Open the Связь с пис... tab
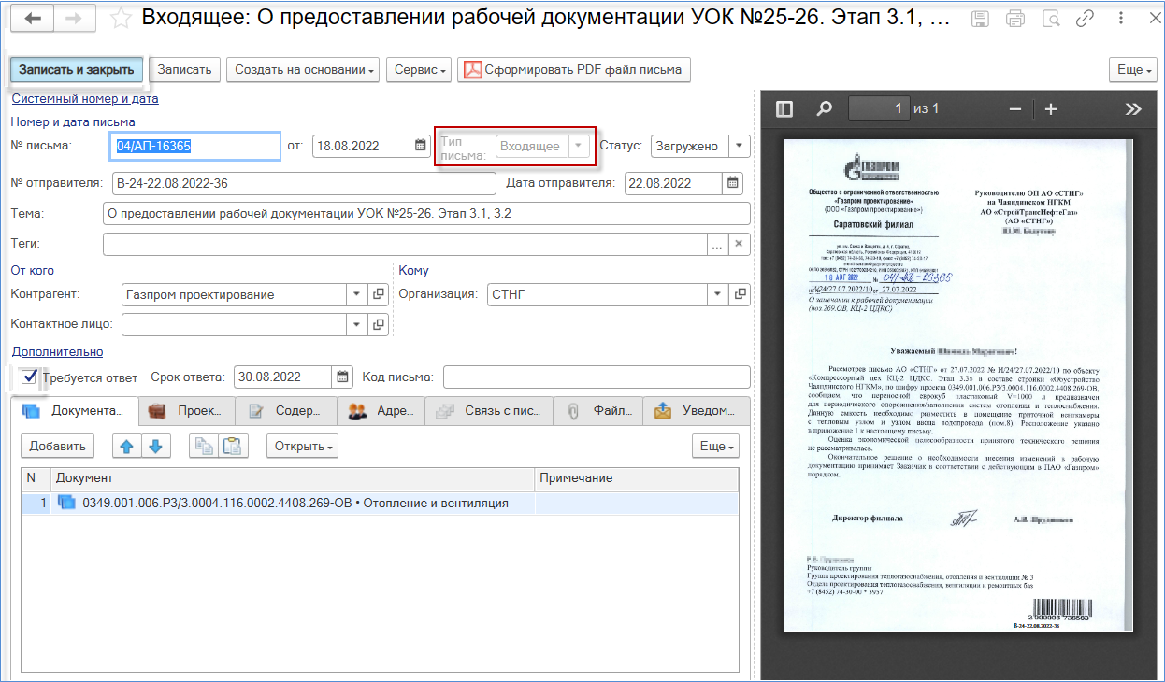Viewport: 1165px width, 682px height. (x=488, y=410)
